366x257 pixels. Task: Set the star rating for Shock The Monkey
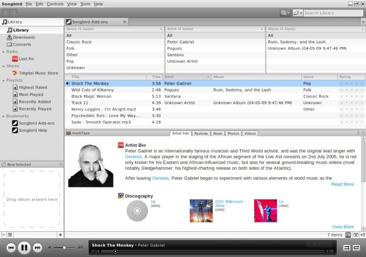click(351, 84)
